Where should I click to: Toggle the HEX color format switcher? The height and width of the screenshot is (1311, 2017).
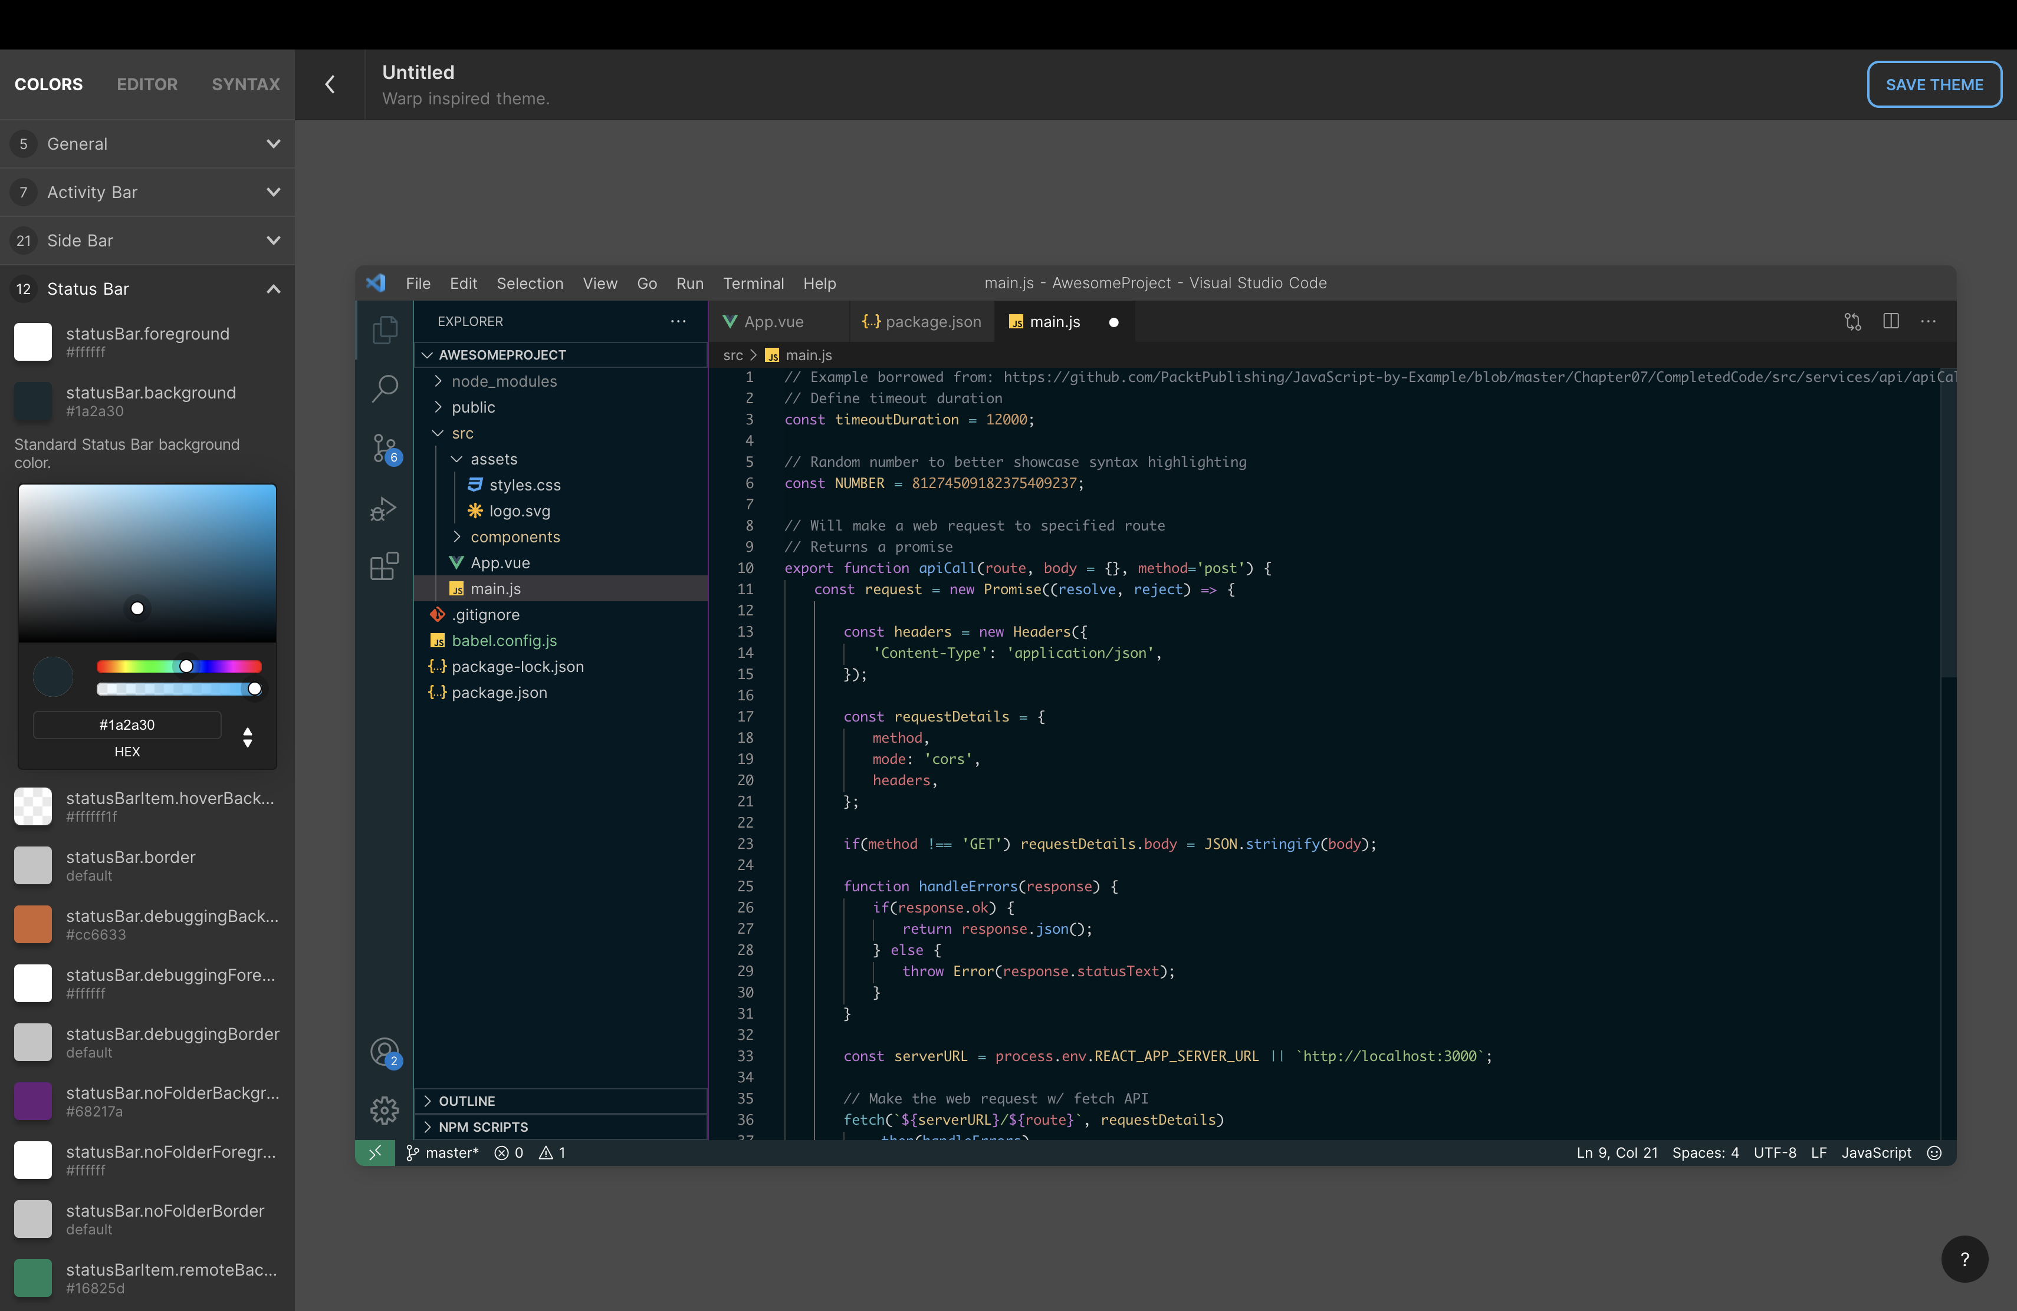pyautogui.click(x=248, y=737)
